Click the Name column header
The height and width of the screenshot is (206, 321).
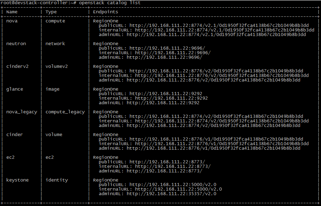coord(12,12)
